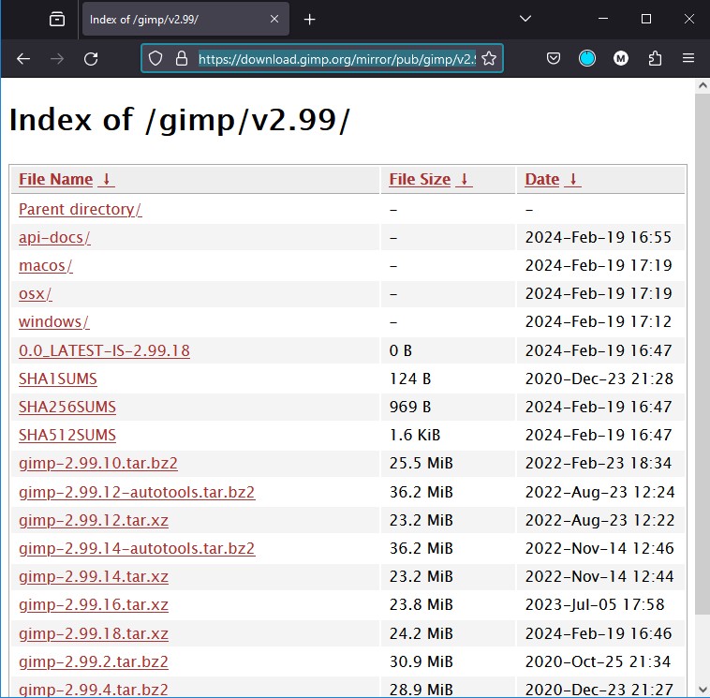Sort descending arrow next to File Name
710x698 pixels.
point(107,179)
